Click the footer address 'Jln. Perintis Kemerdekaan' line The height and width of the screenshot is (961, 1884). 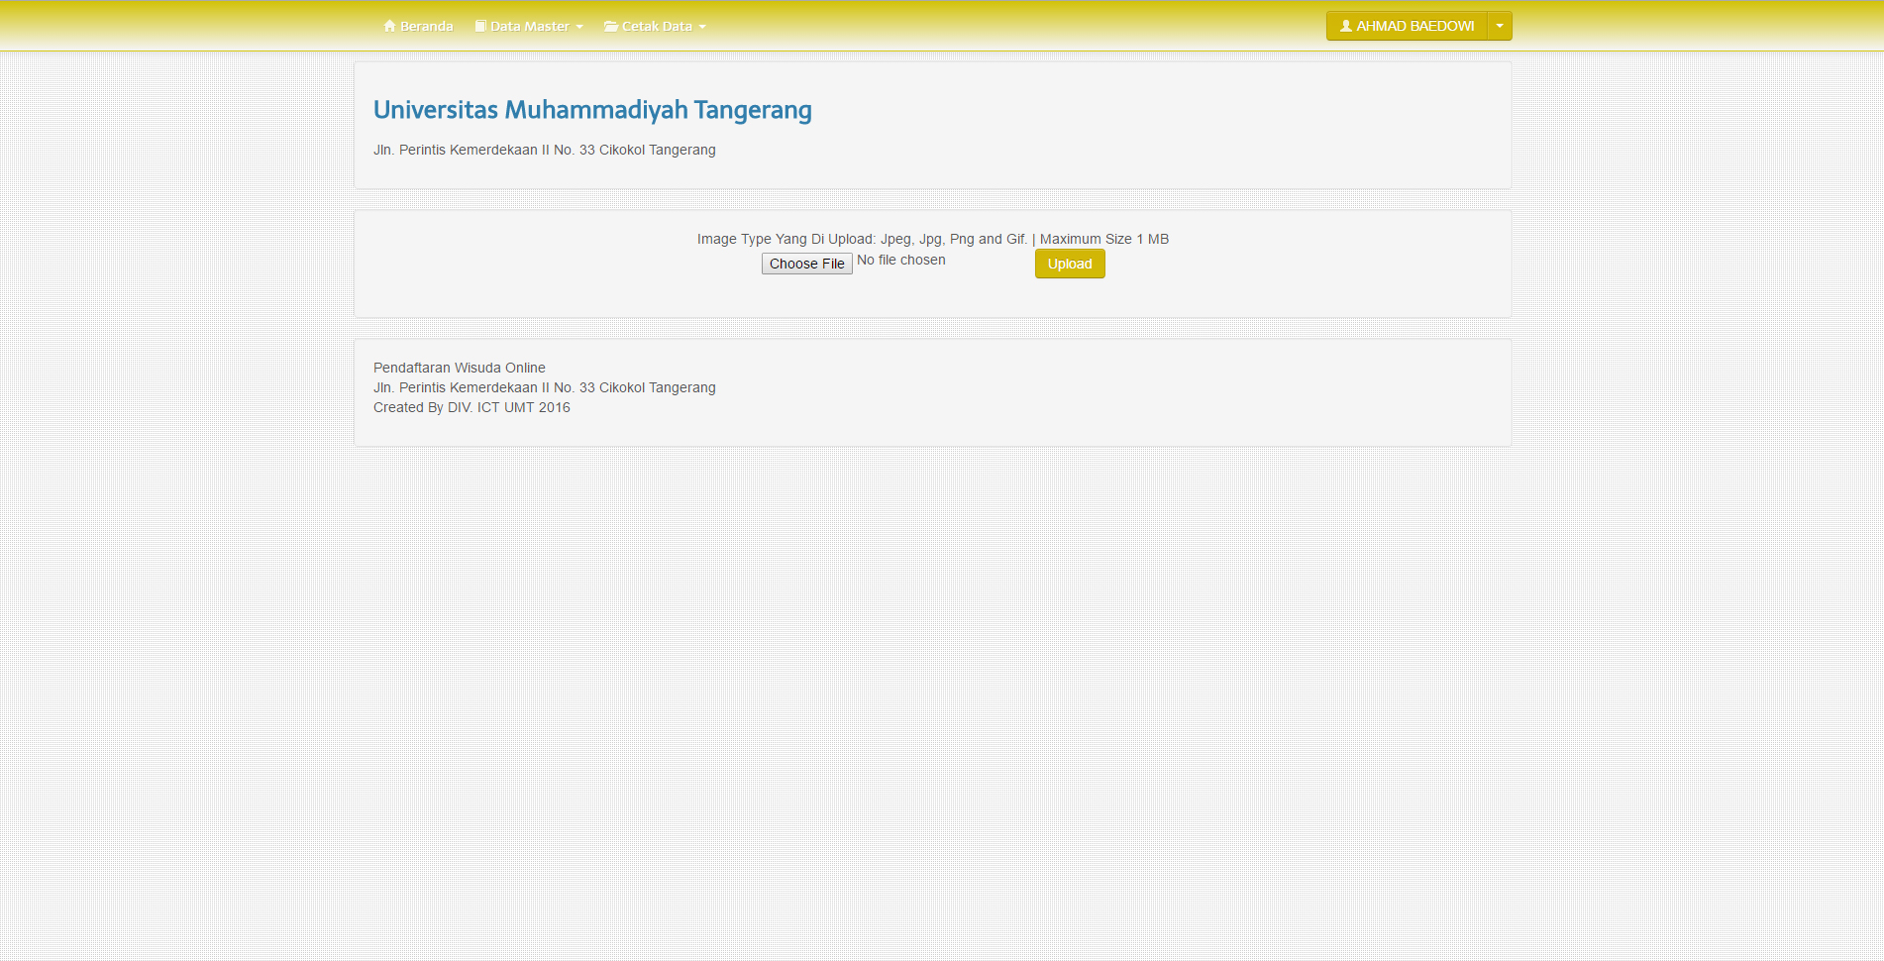click(545, 387)
